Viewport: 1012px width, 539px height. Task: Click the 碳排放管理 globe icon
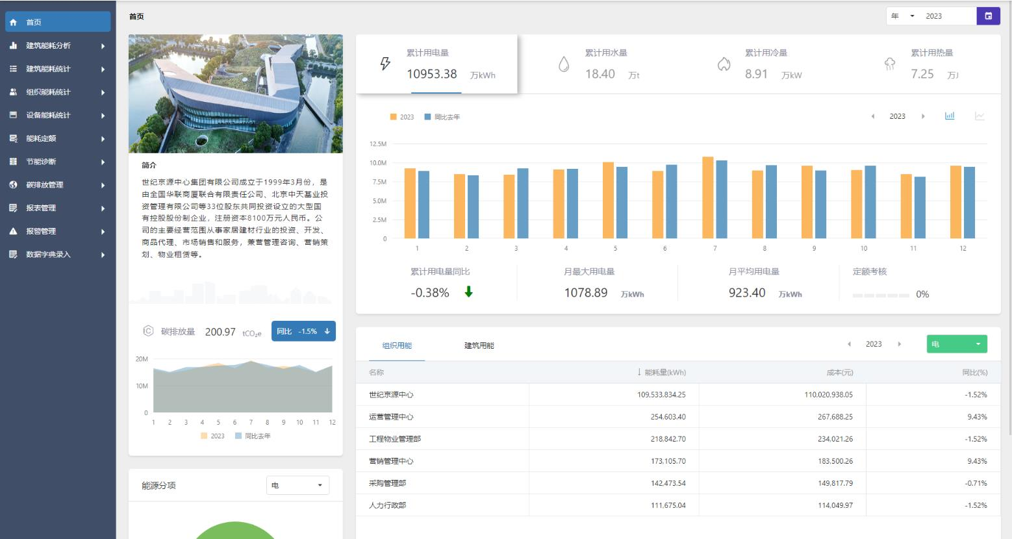click(13, 185)
